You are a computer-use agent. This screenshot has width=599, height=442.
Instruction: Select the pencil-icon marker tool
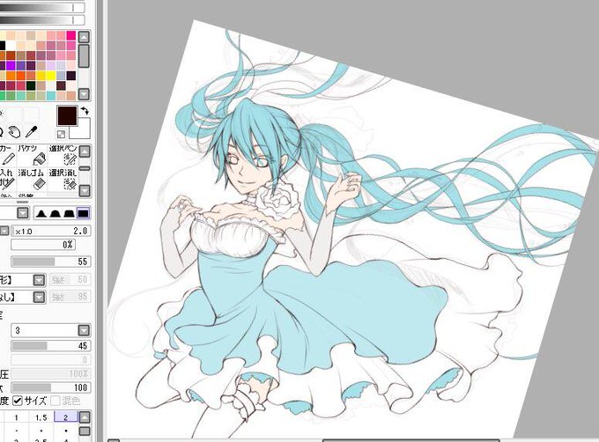[x=7, y=155]
